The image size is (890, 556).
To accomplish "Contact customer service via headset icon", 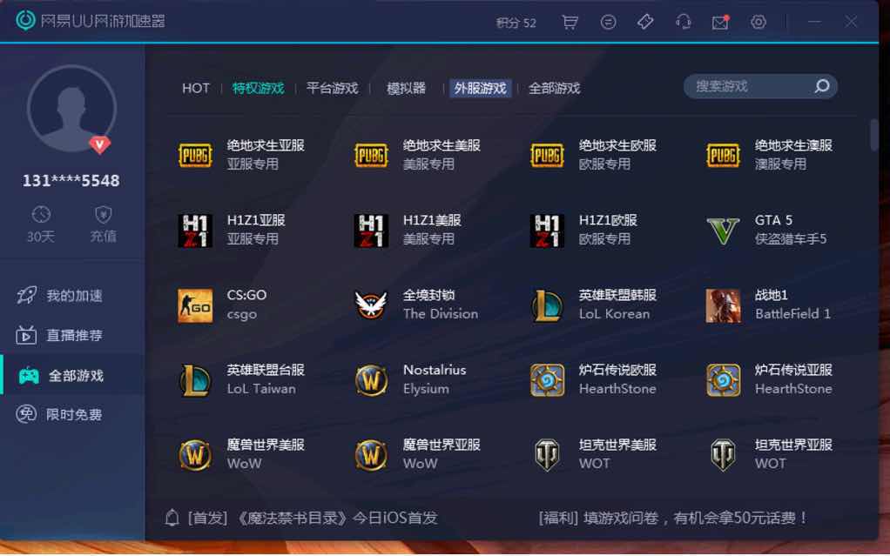I will (x=683, y=22).
